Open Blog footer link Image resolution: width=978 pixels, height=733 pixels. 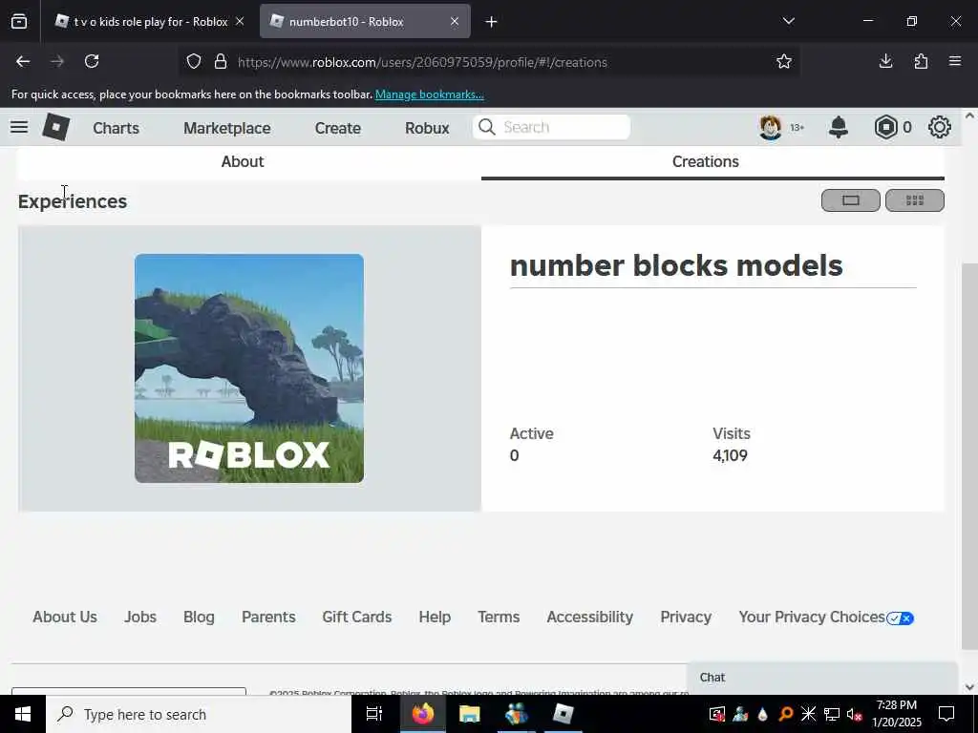pos(199,617)
